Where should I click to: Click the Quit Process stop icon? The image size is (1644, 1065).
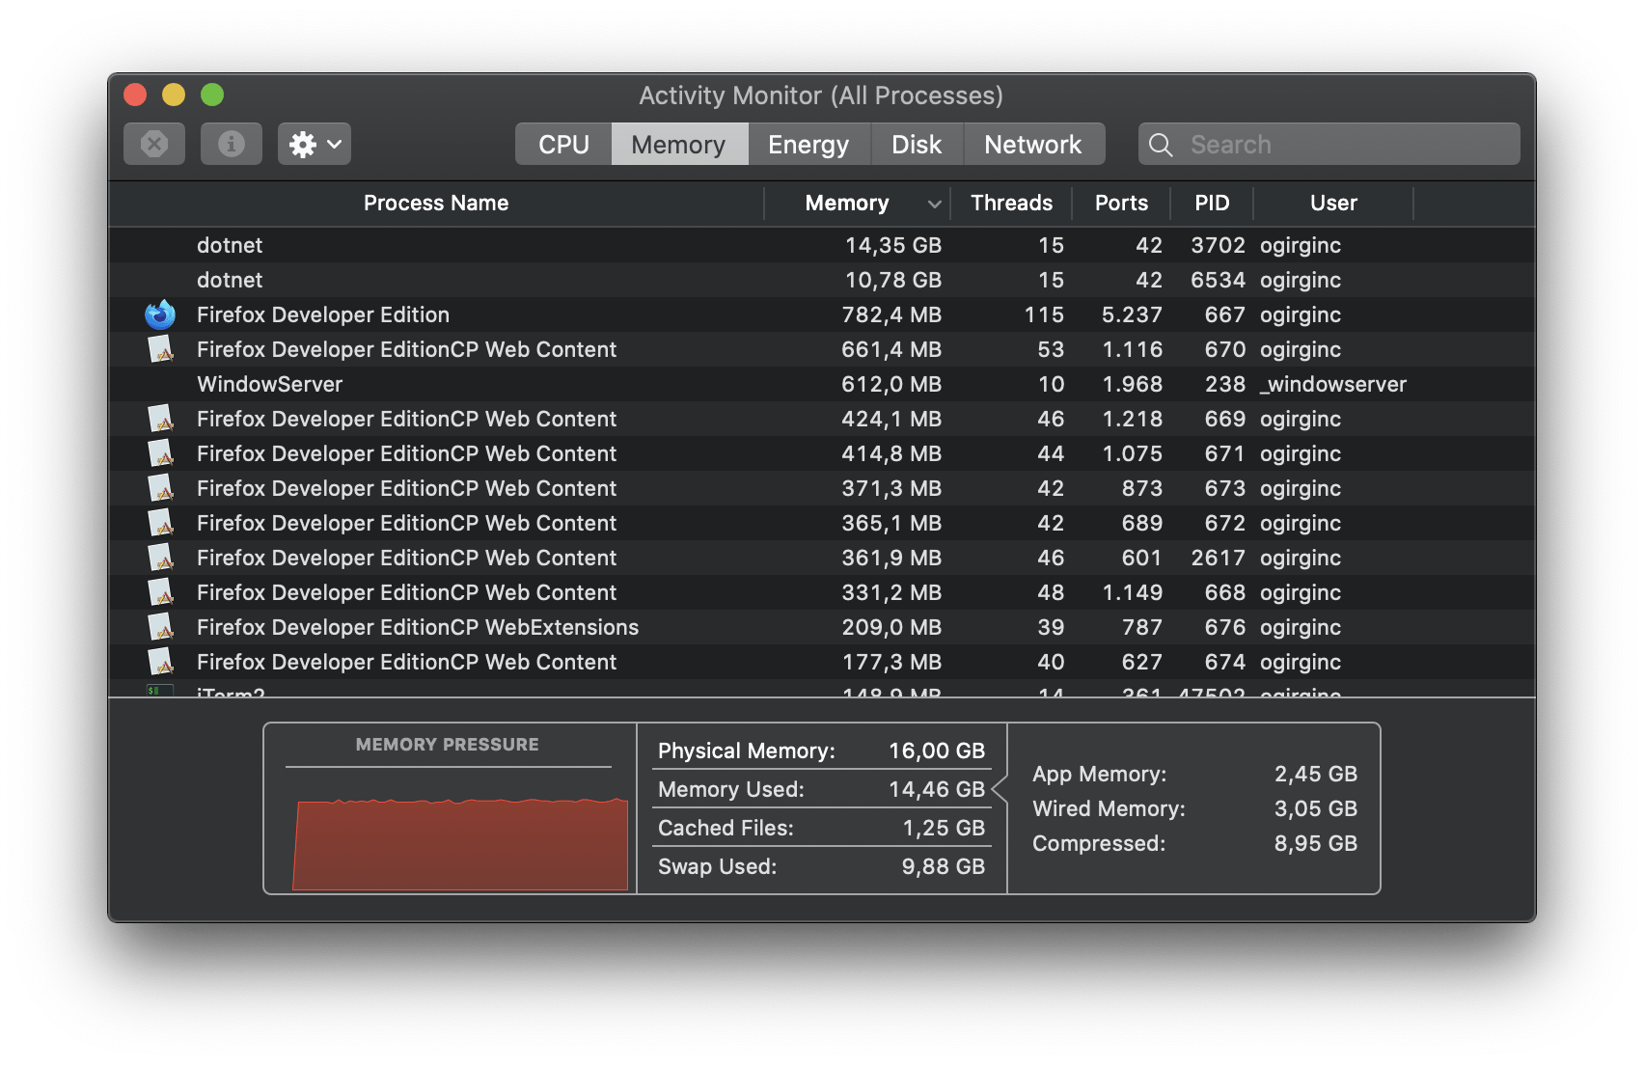[x=154, y=145]
